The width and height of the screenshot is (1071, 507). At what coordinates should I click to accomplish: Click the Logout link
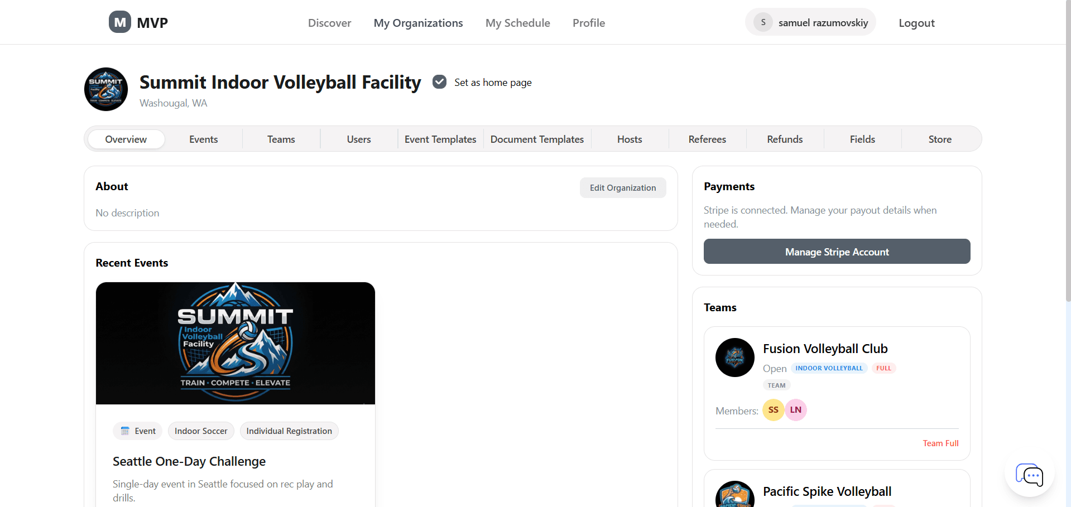coord(916,23)
